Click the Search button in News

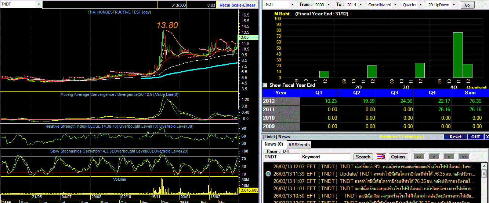(363, 157)
